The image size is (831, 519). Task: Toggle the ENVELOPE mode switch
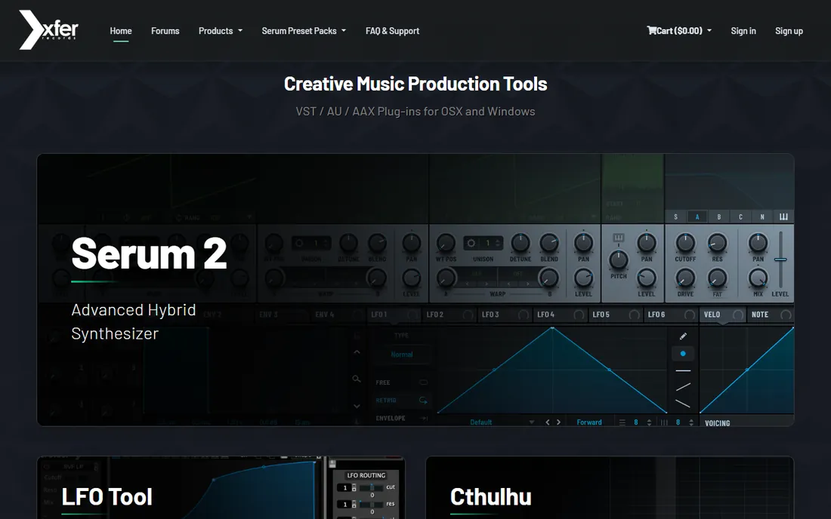424,418
